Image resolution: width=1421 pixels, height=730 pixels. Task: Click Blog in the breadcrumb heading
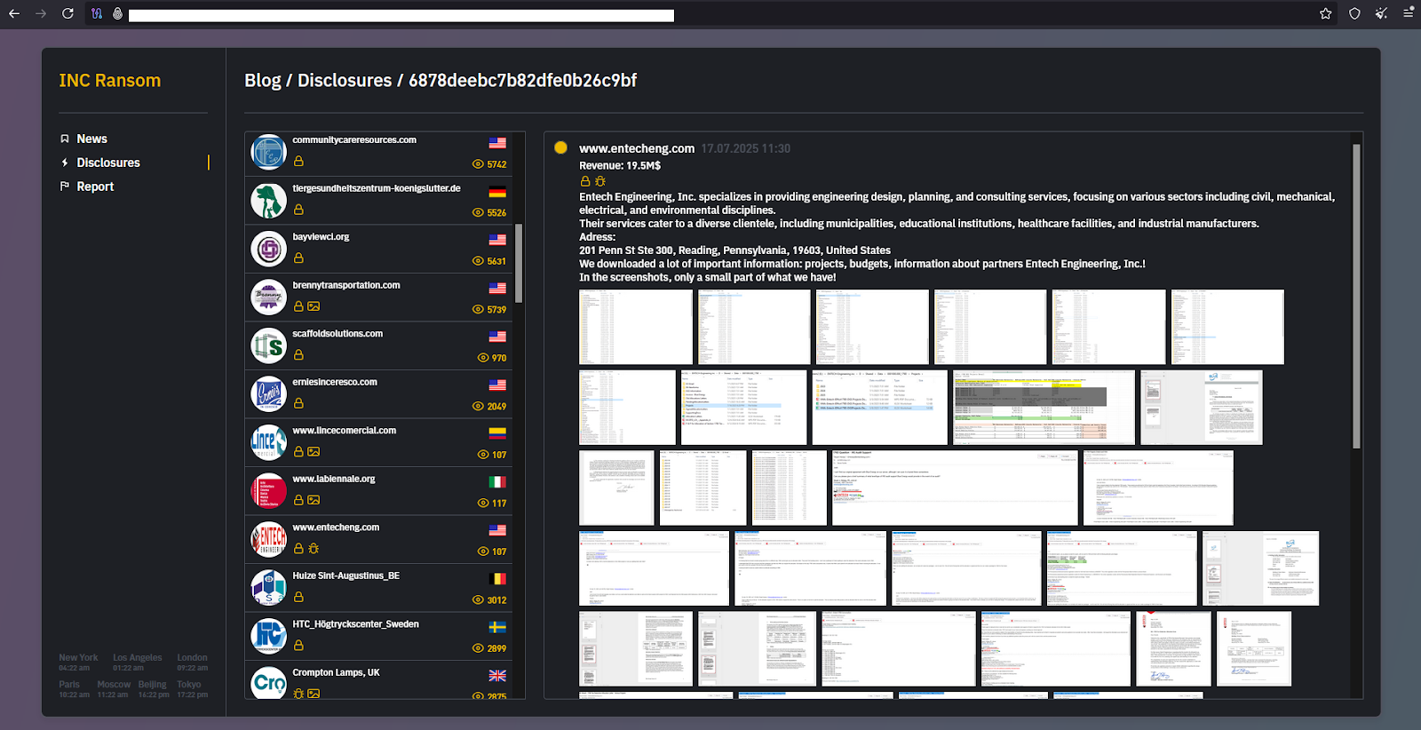click(x=263, y=80)
